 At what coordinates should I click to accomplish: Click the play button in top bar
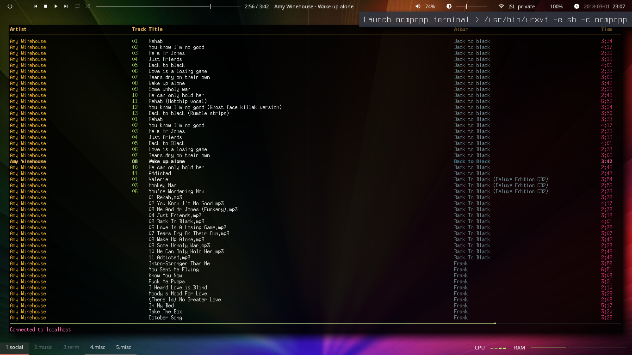[x=56, y=6]
